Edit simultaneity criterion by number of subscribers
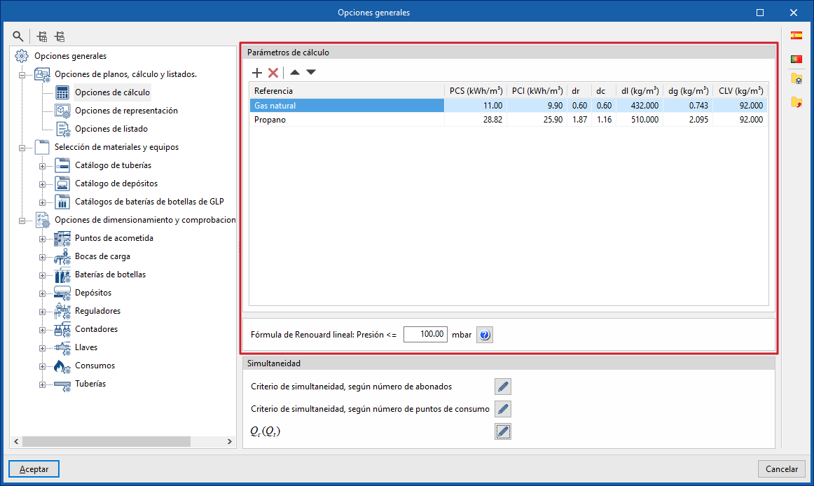The width and height of the screenshot is (814, 486). 502,387
